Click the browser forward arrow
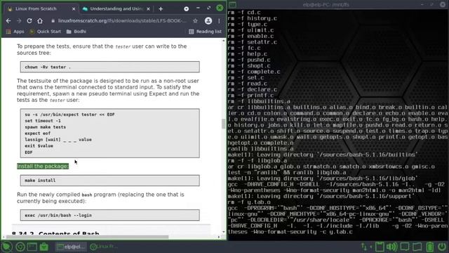The width and height of the screenshot is (449, 253). (x=19, y=20)
